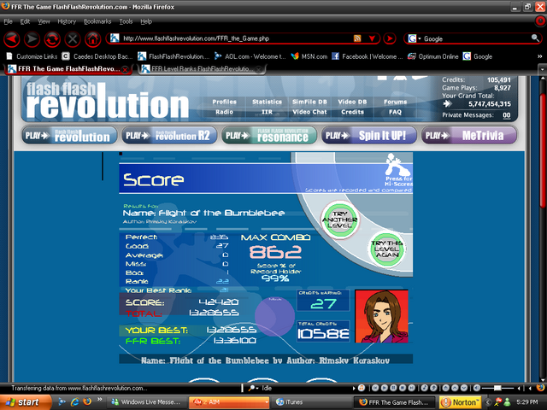Open the address bar history dropdown arrow
Screen dimensions: 547x410
(x=372, y=38)
